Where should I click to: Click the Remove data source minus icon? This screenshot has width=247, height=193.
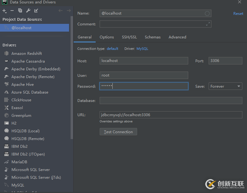tap(12, 11)
